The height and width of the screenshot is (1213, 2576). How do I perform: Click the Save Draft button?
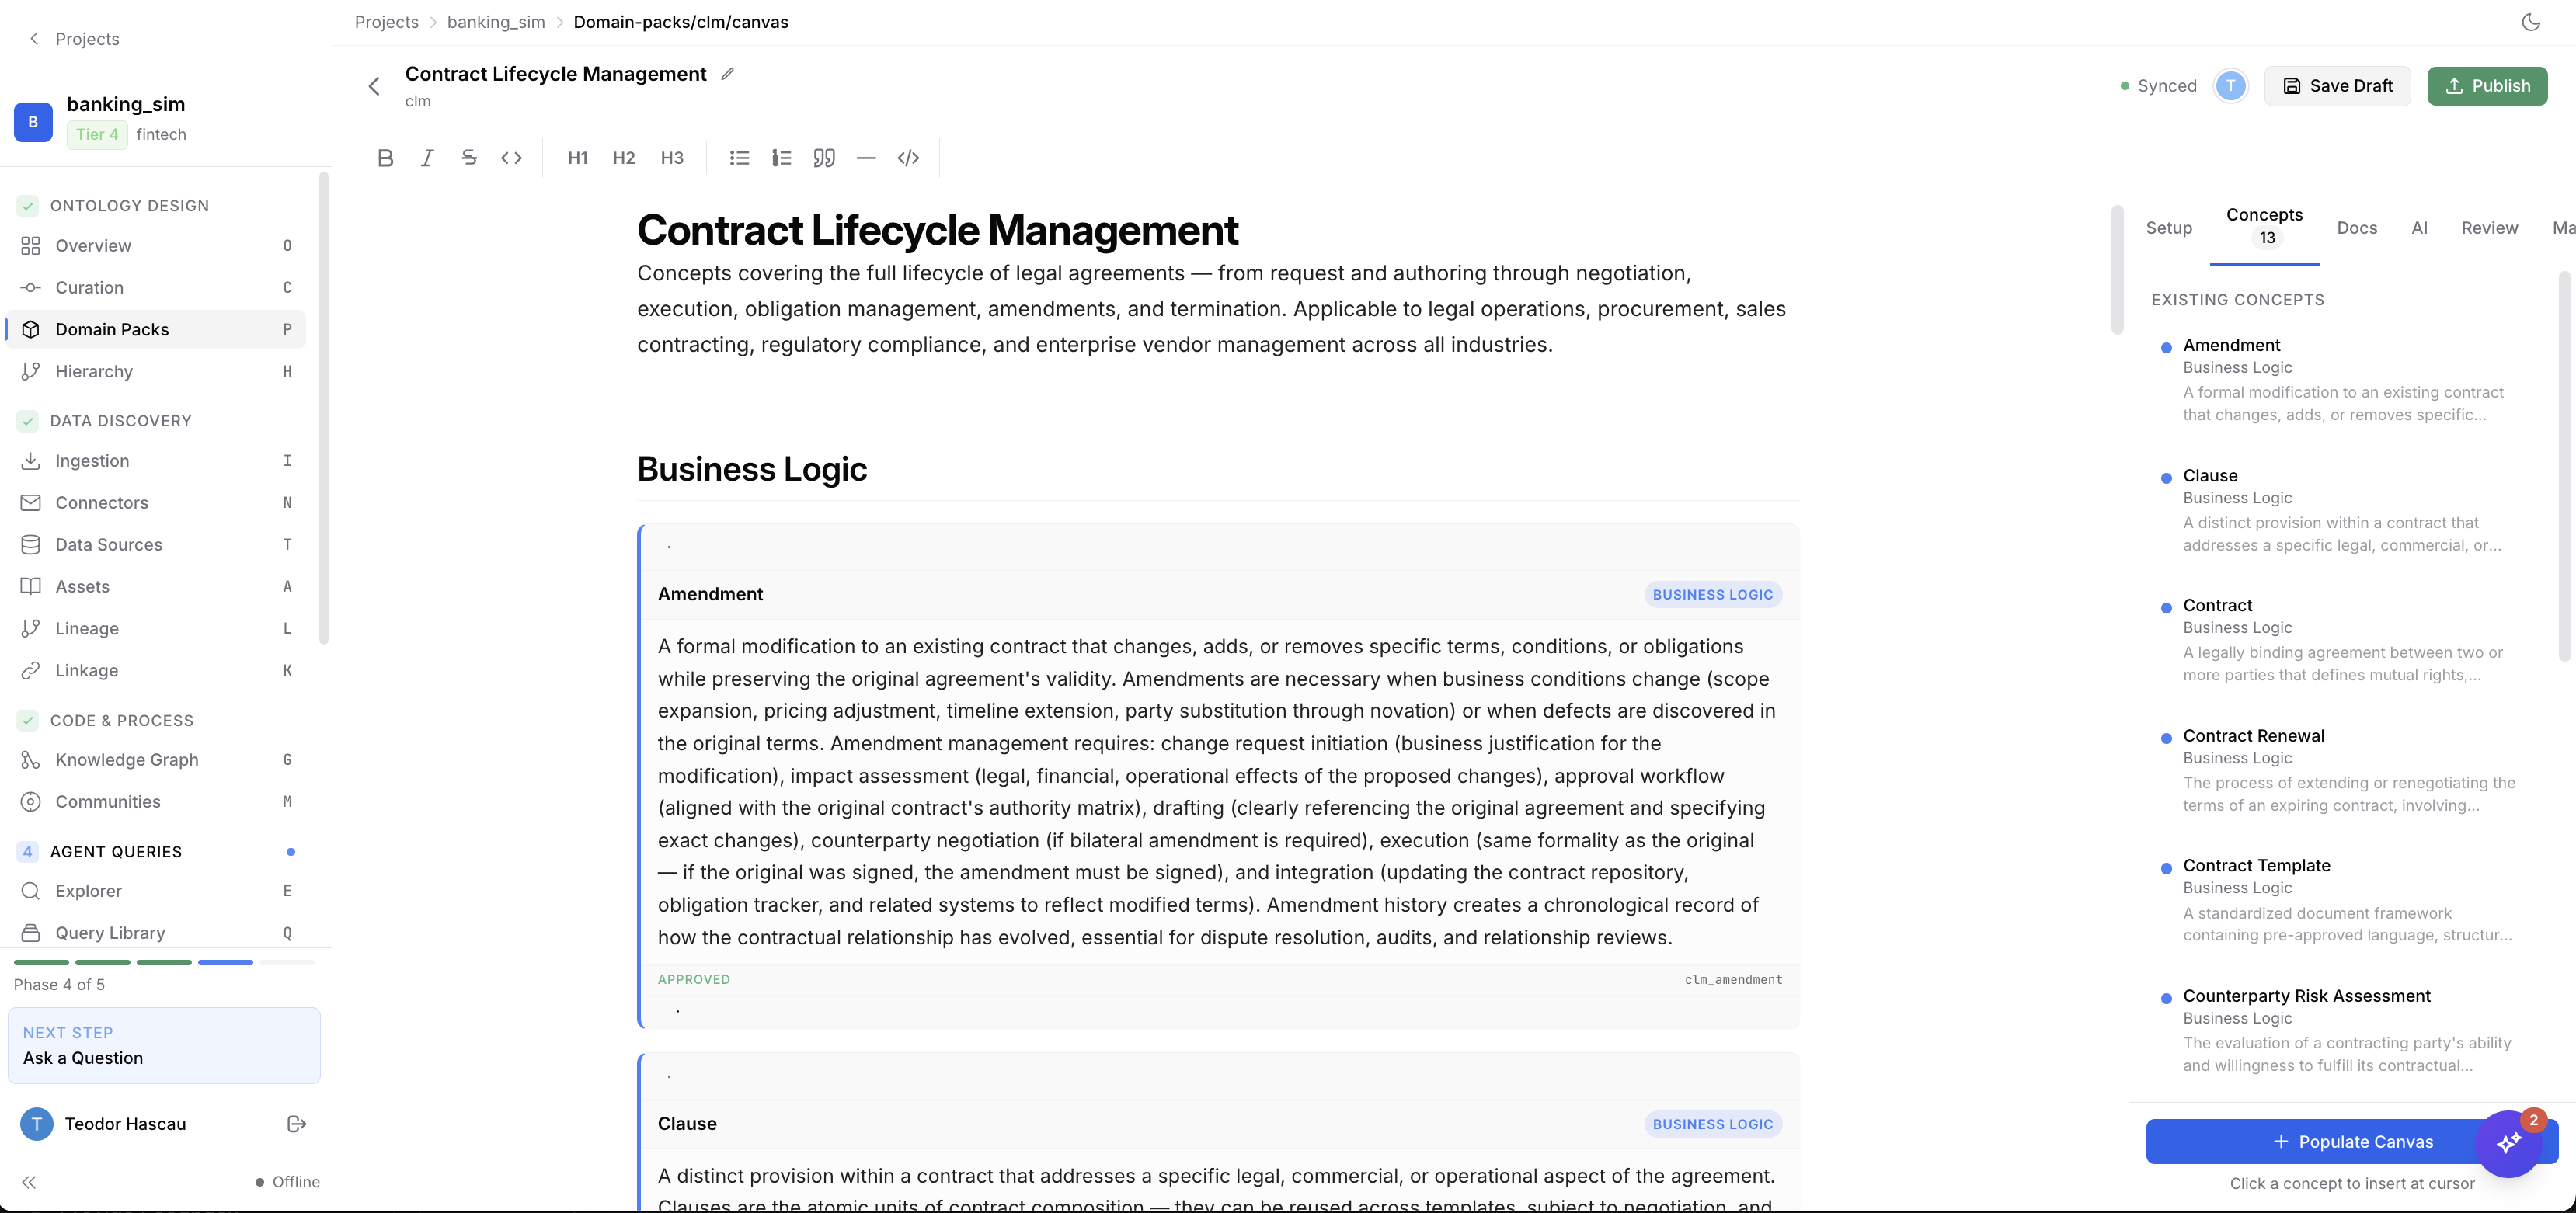[x=2337, y=86]
